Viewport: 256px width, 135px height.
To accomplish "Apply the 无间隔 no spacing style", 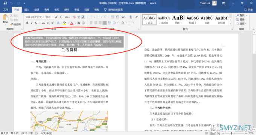I will [x=164, y=19].
